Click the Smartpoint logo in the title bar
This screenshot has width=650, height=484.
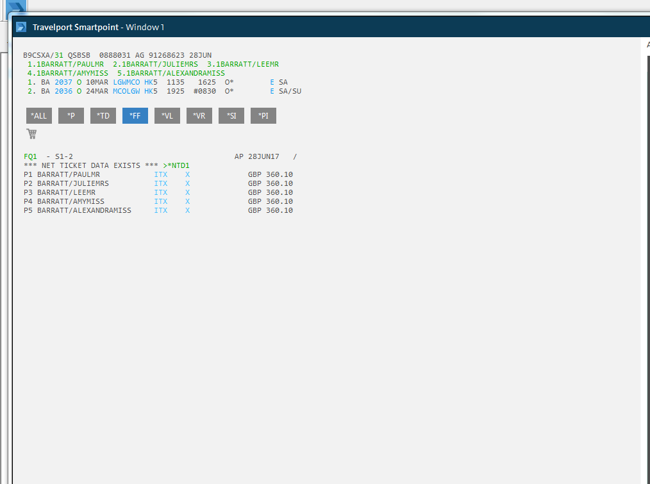coord(21,27)
